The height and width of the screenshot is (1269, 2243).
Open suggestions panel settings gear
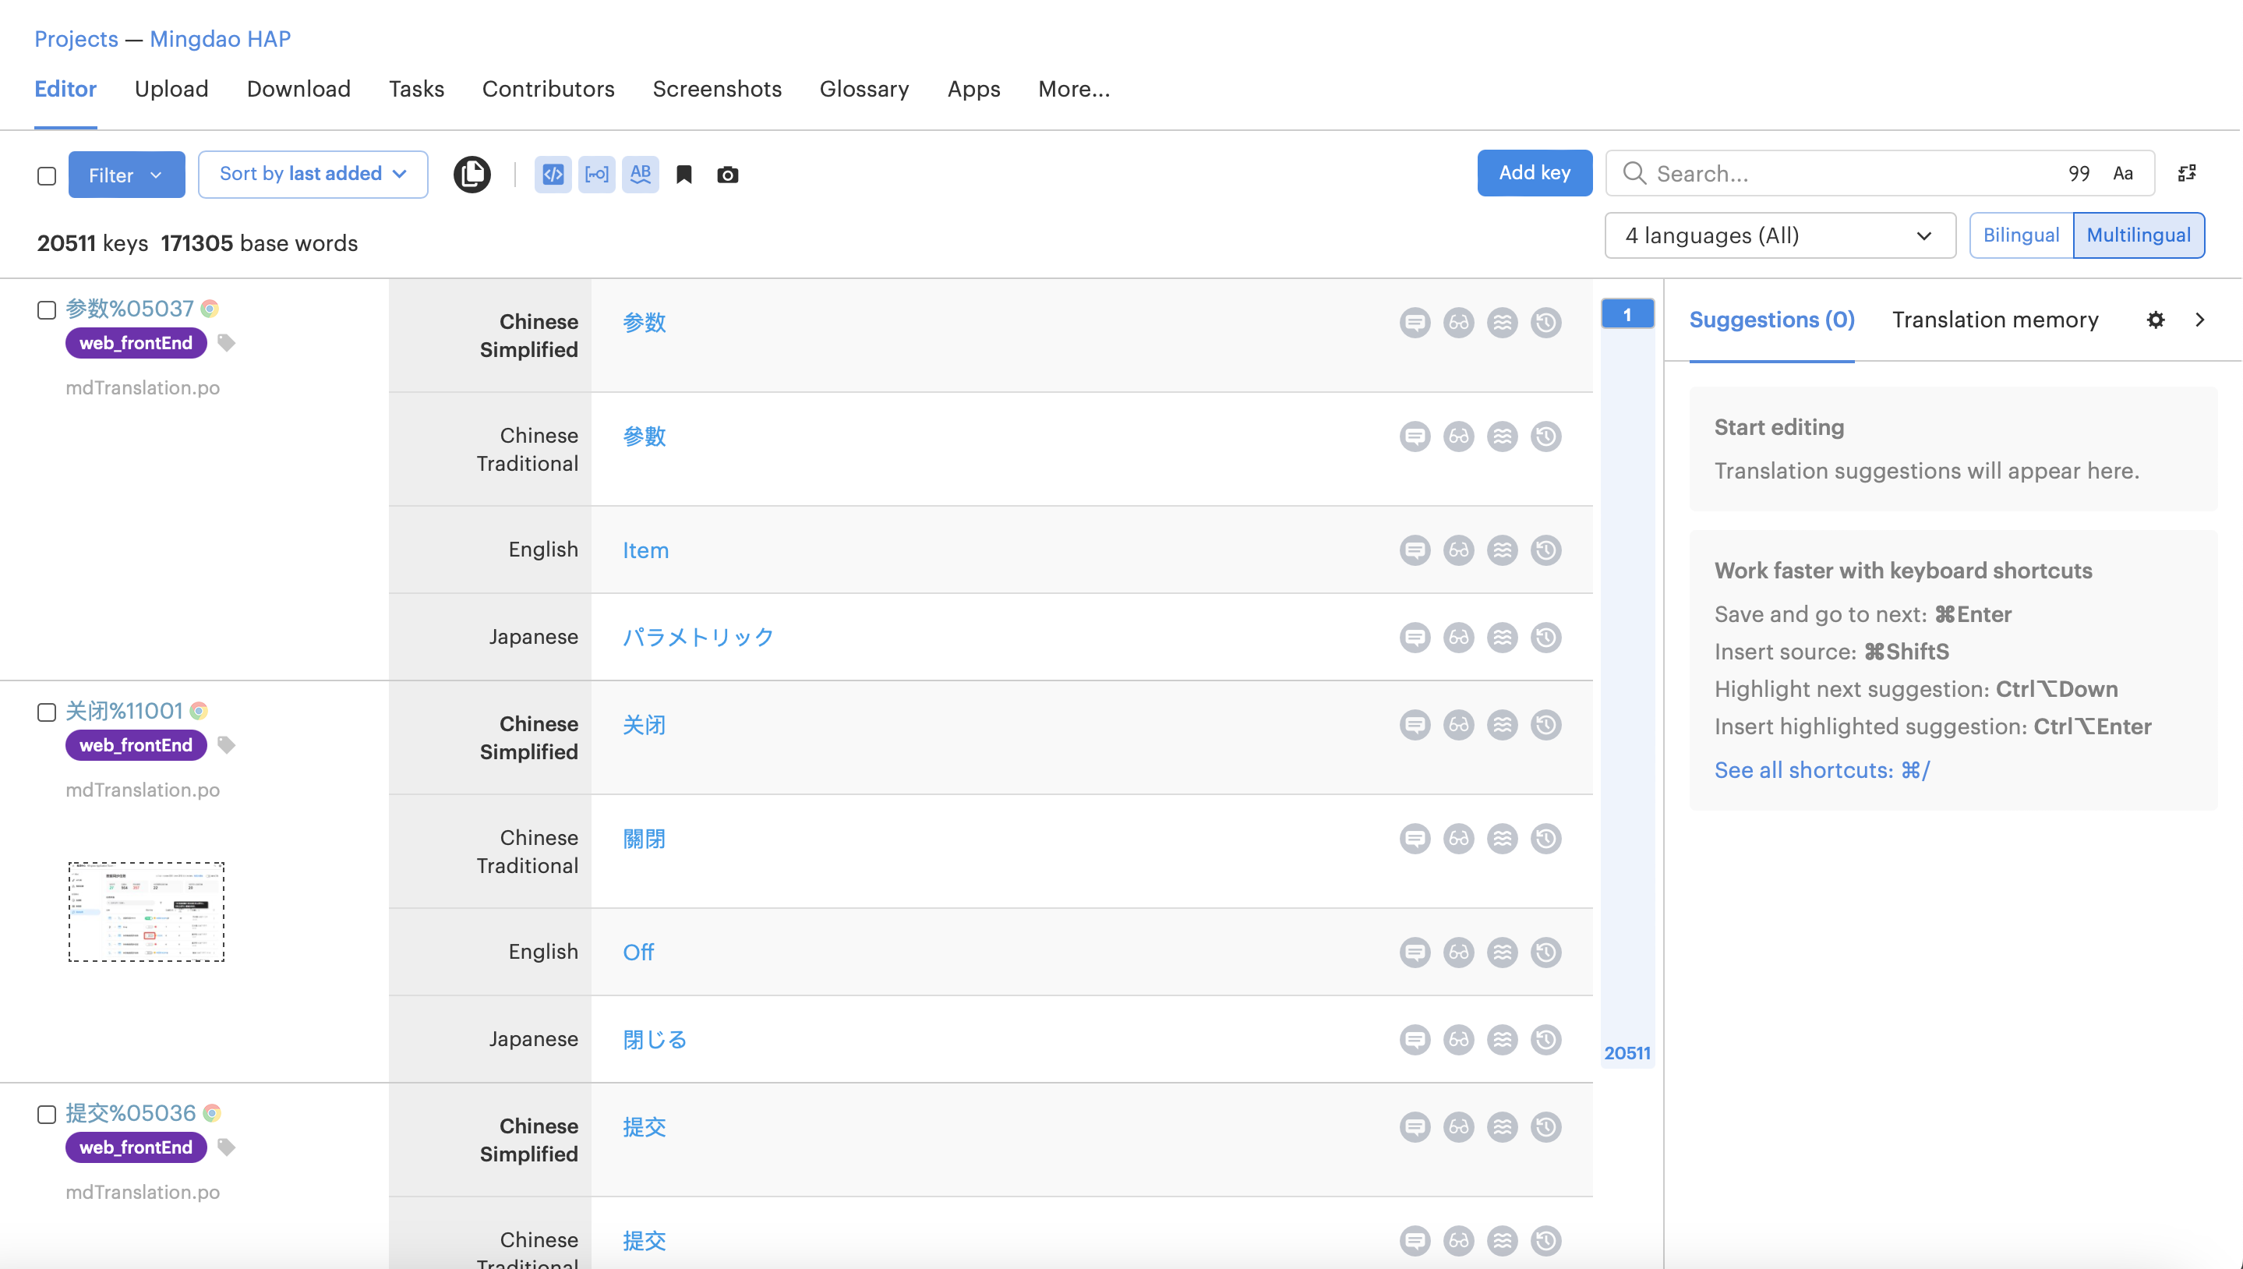coord(2155,320)
